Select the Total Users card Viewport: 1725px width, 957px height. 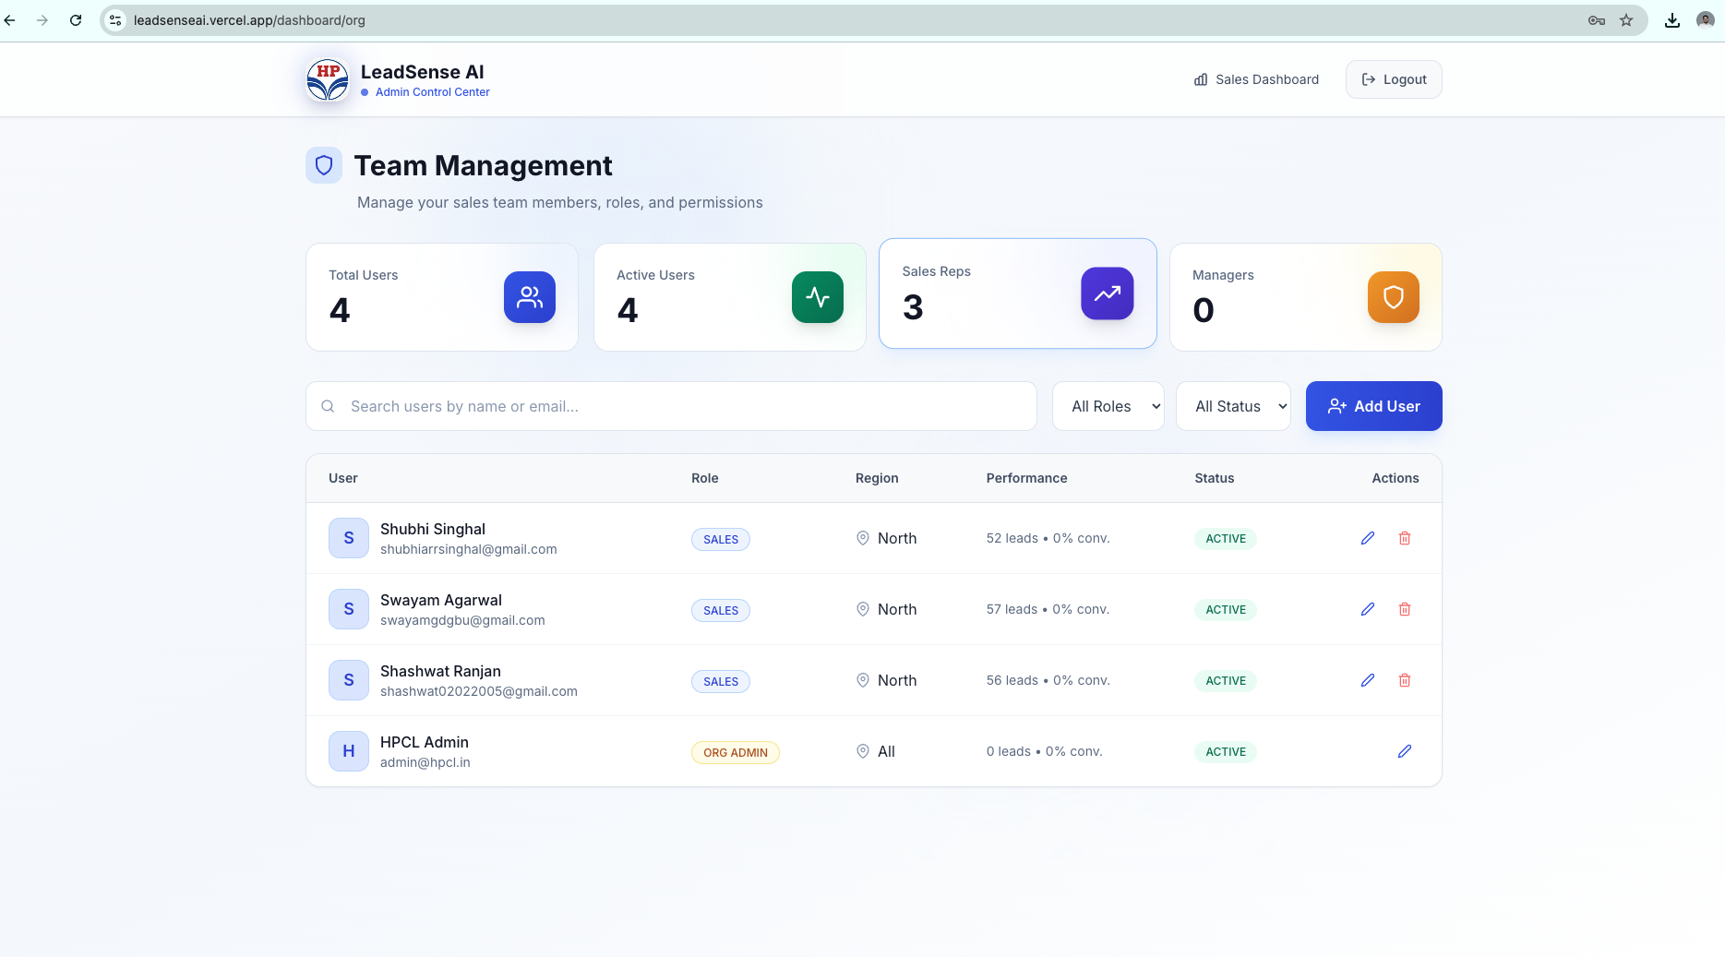tap(442, 297)
